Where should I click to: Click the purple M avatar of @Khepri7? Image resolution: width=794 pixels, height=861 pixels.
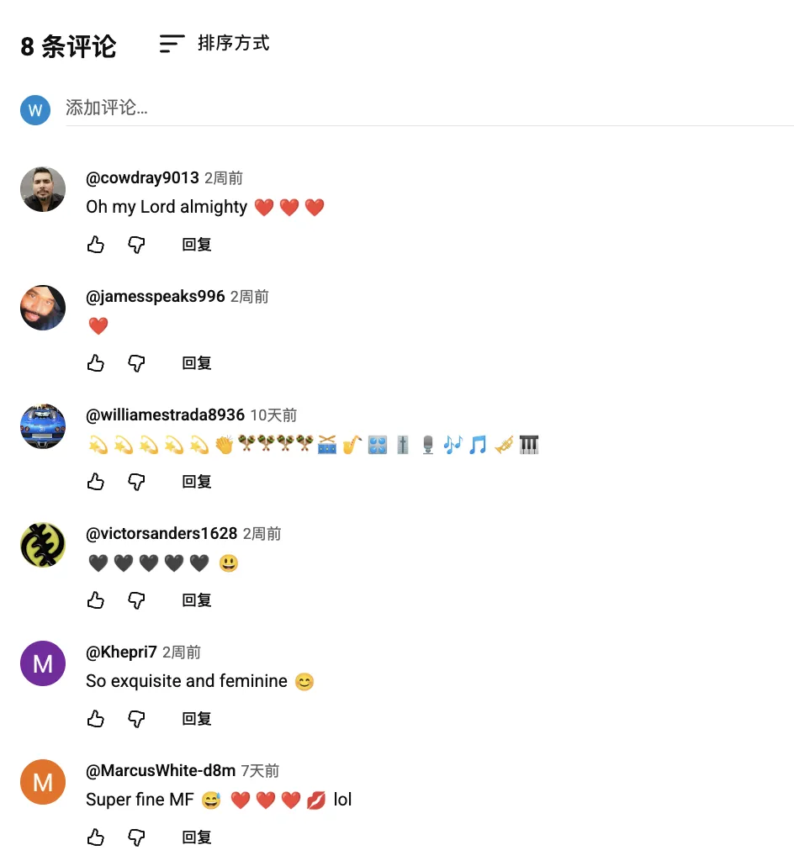(43, 663)
